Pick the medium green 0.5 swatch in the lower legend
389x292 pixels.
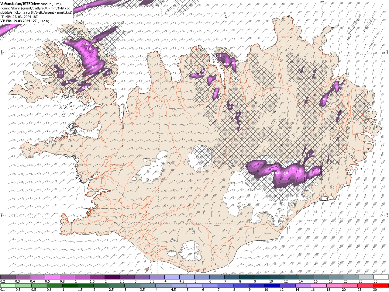[x=39, y=286]
